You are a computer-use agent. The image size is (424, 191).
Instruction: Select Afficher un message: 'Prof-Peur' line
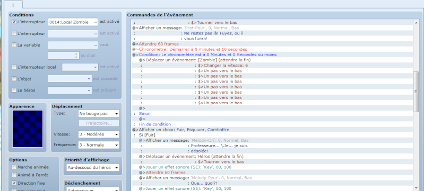click(272, 28)
